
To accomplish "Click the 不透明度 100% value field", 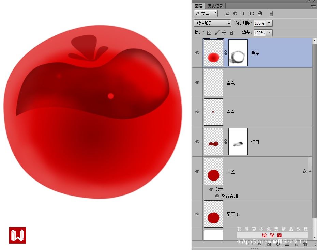I will pos(260,23).
